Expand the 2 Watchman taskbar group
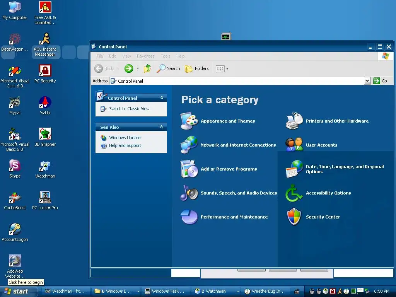This screenshot has height=297, width=396. 238,291
